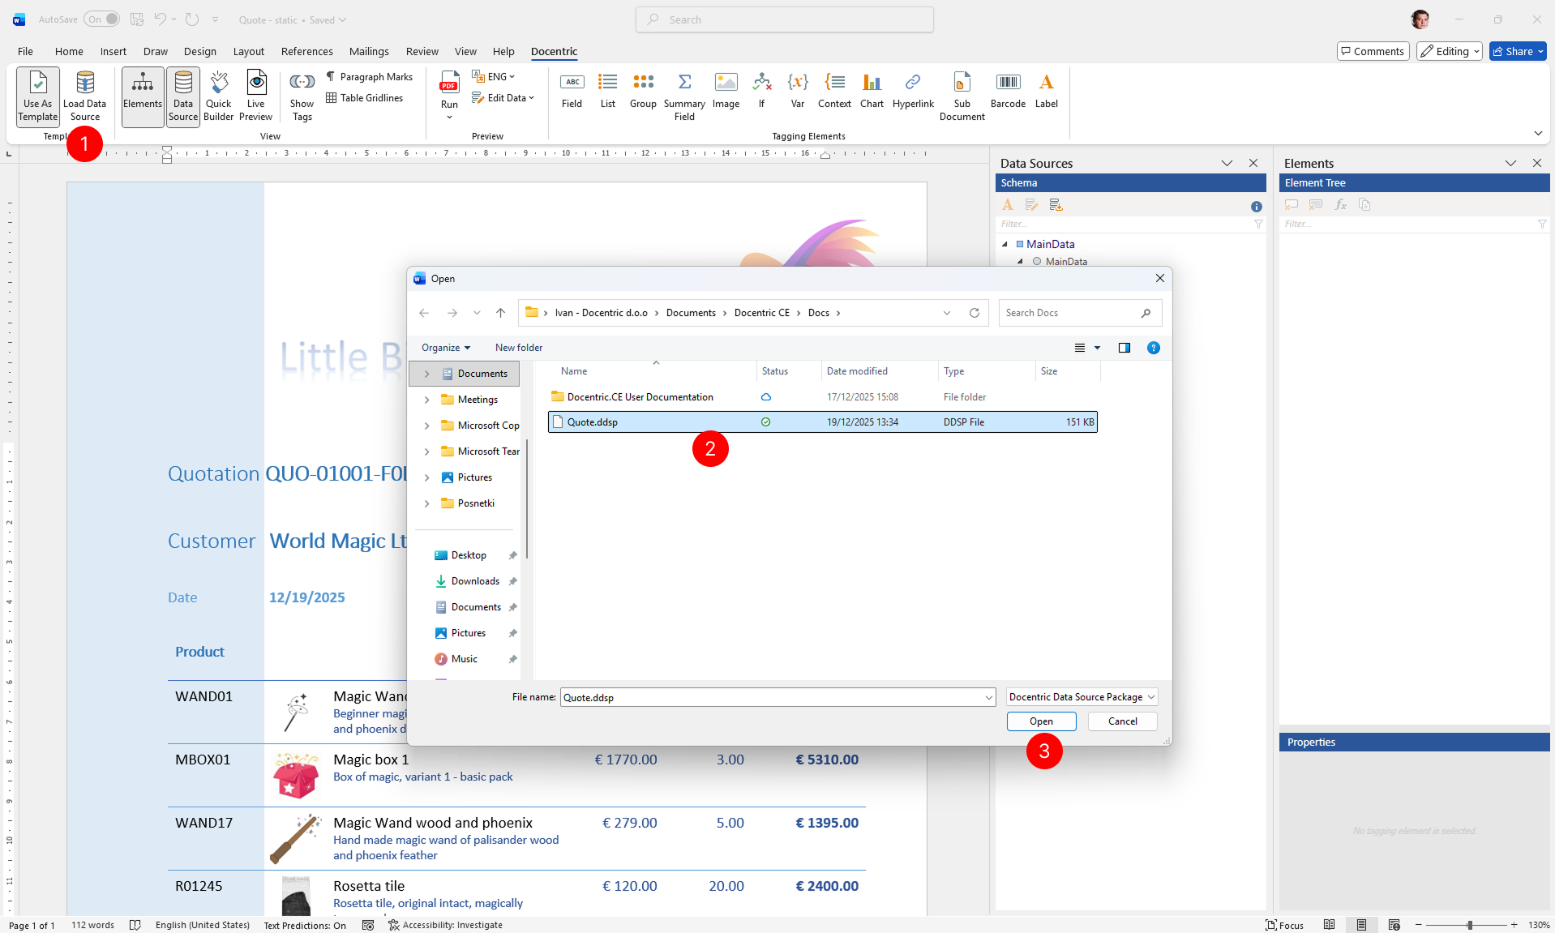
Task: Insert a List tagging element
Action: [607, 90]
